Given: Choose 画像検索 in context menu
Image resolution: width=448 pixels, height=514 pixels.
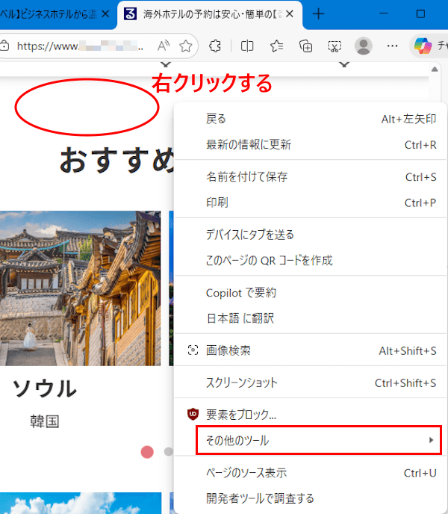Looking at the screenshot, I should (x=311, y=350).
